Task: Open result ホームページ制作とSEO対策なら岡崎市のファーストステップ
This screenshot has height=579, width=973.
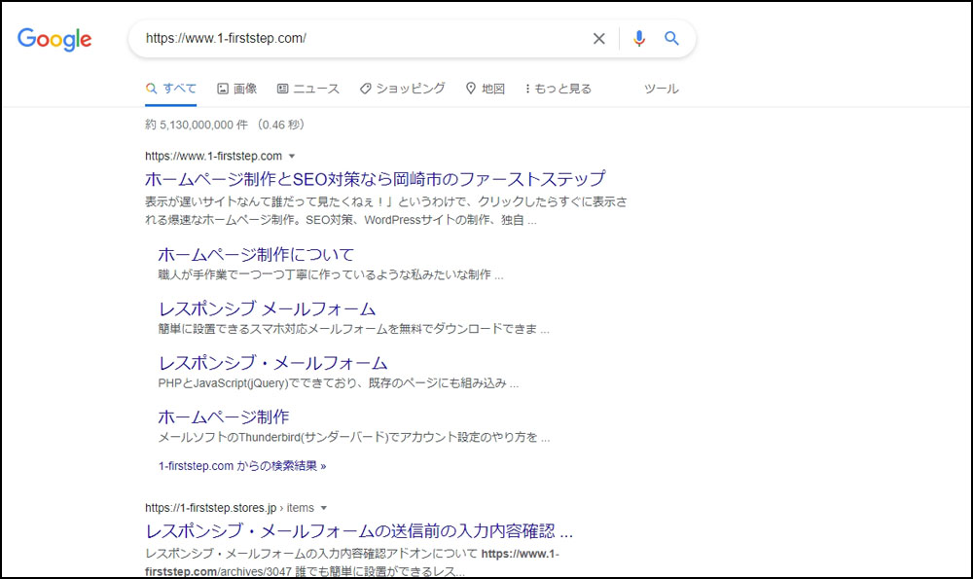Action: click(376, 179)
